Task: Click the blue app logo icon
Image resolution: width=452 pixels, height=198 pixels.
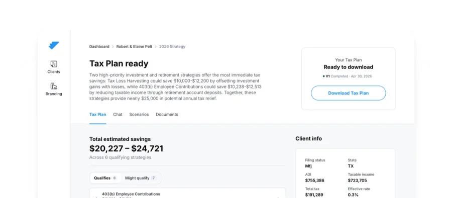Action: coord(54,45)
